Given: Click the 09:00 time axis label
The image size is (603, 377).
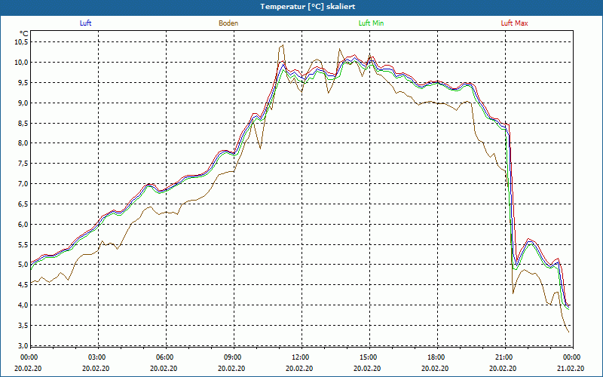Looking at the screenshot, I should tap(234, 357).
